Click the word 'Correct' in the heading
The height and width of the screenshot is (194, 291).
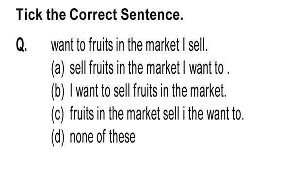tap(93, 15)
